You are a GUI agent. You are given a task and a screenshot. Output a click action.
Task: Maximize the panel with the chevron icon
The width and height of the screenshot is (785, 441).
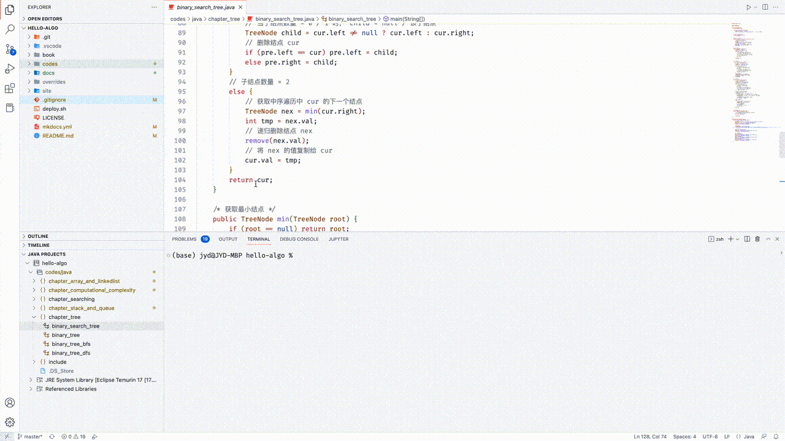(768, 239)
